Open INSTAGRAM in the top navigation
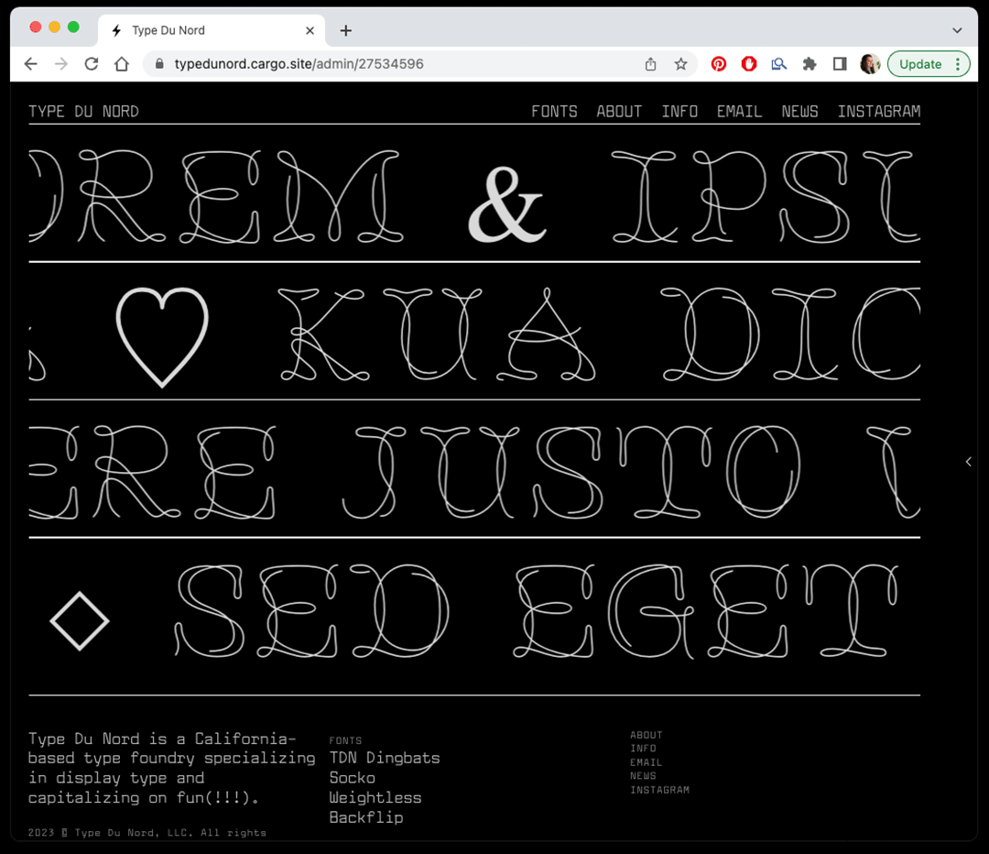The height and width of the screenshot is (854, 989). [x=878, y=112]
